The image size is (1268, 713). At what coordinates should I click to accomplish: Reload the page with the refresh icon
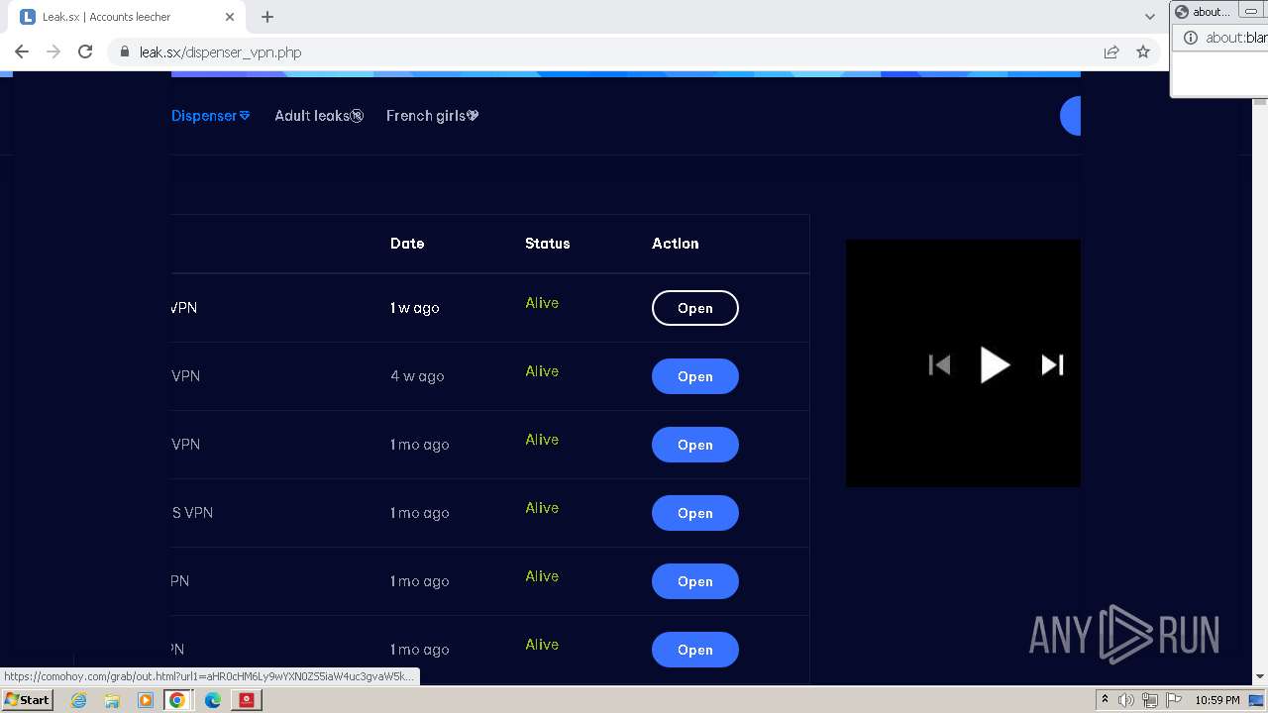(x=85, y=51)
